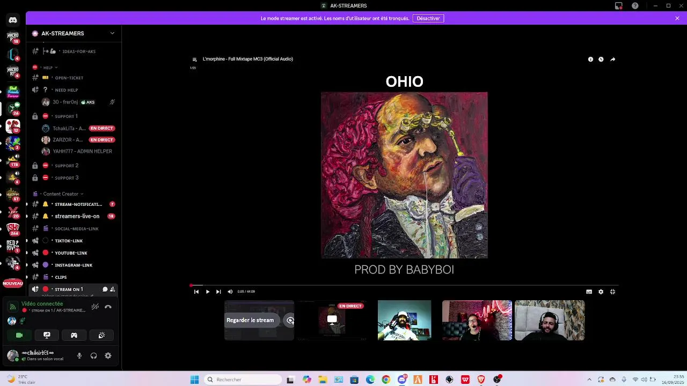Toggle noise suppression in voice panel
This screenshot has height=386, width=687.
tap(95, 307)
